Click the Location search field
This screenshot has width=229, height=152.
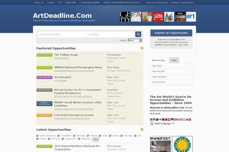point(111,34)
